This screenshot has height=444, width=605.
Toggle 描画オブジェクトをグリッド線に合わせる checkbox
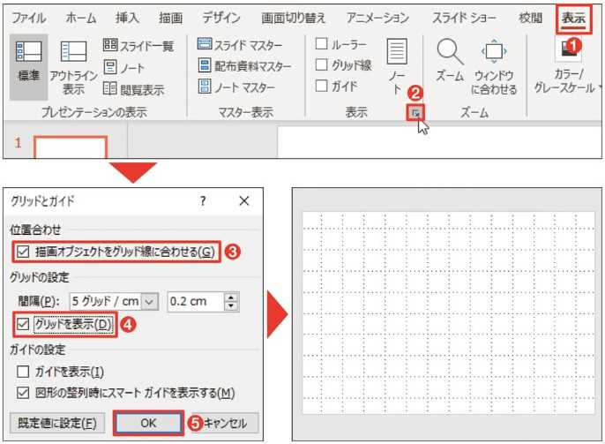click(23, 252)
